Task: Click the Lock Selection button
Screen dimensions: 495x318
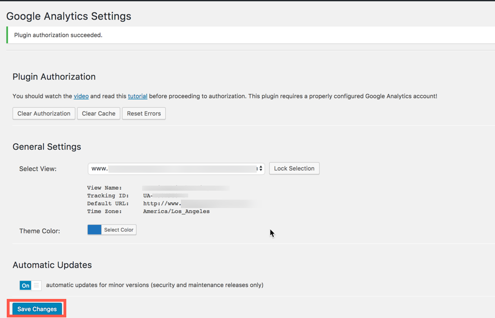Action: tap(294, 168)
